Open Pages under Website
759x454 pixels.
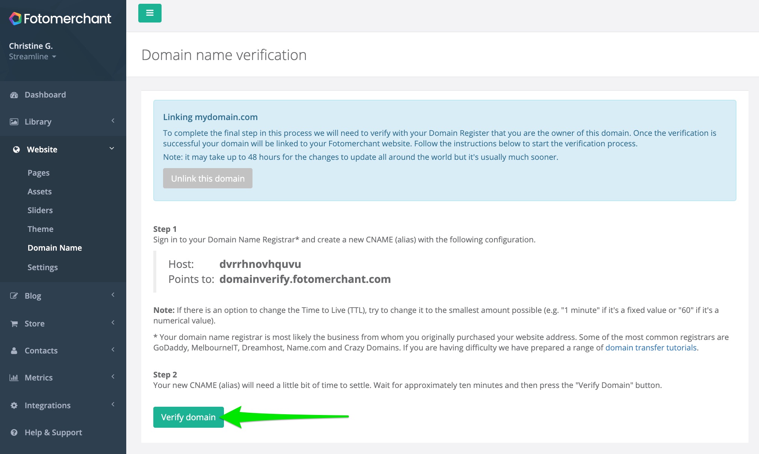[x=38, y=173]
